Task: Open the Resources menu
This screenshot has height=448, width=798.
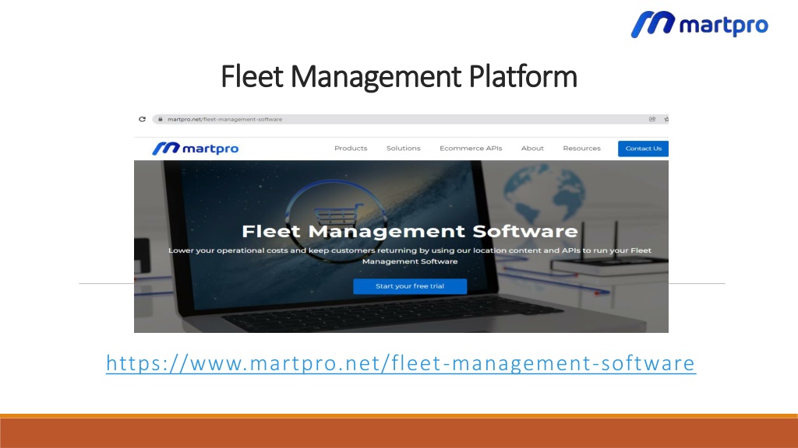Action: 581,149
